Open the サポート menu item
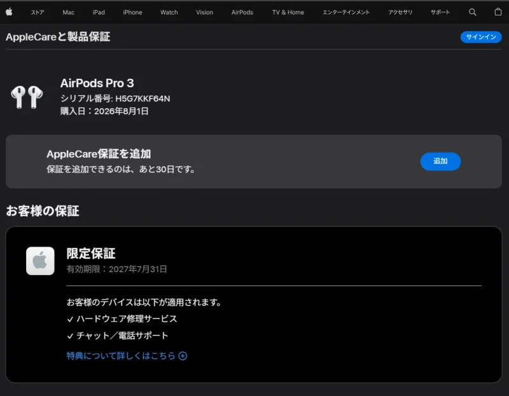The width and height of the screenshot is (509, 396). (x=440, y=12)
